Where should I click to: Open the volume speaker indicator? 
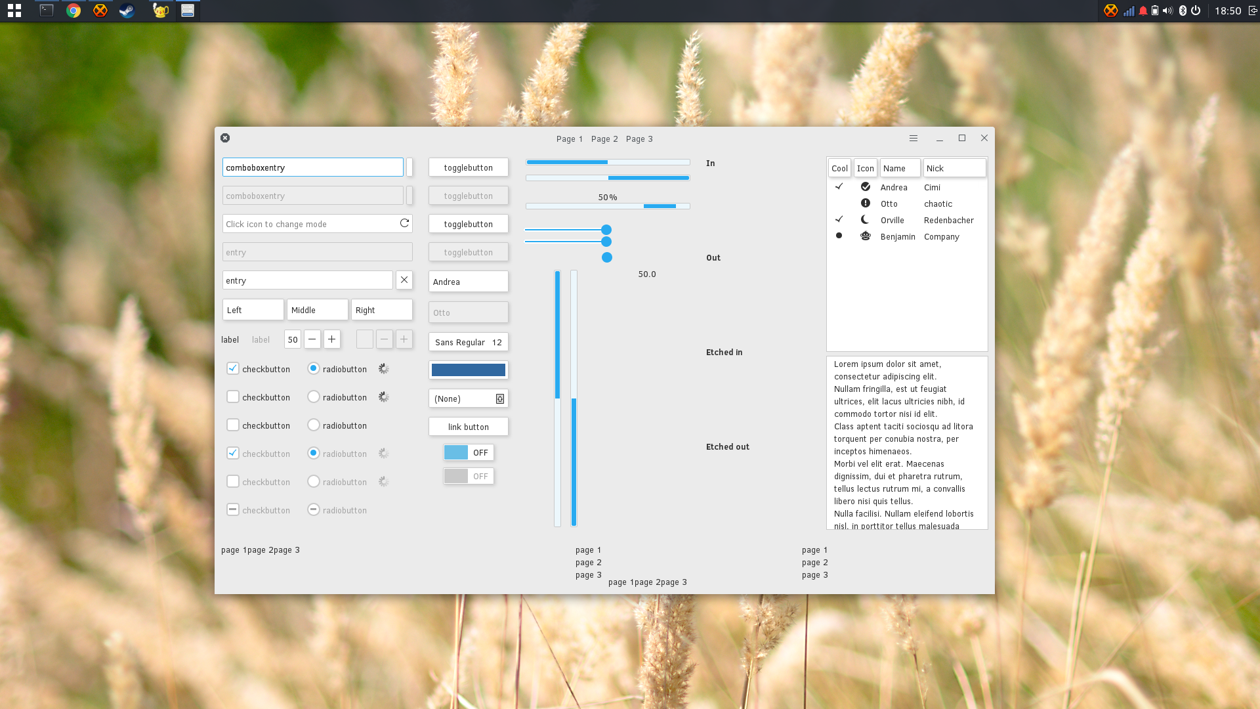(1167, 11)
